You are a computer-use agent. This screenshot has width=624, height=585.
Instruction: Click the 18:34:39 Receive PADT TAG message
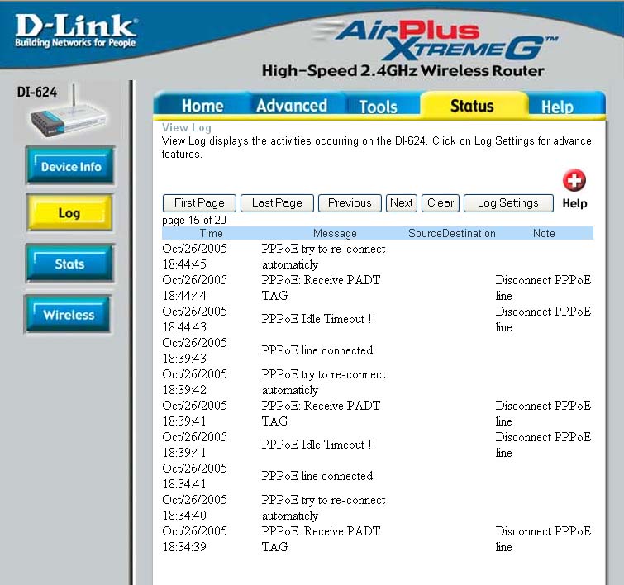(321, 539)
